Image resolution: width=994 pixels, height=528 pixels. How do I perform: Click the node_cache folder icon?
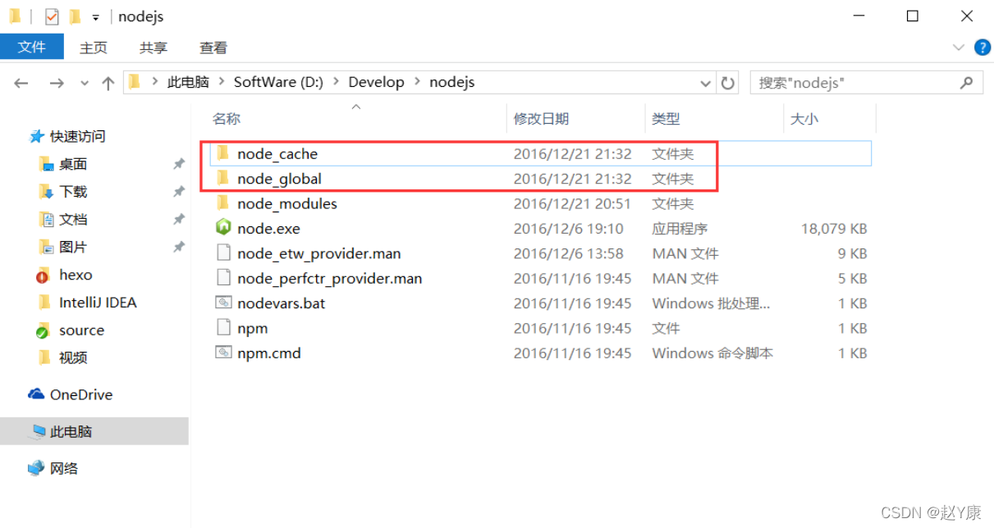222,153
